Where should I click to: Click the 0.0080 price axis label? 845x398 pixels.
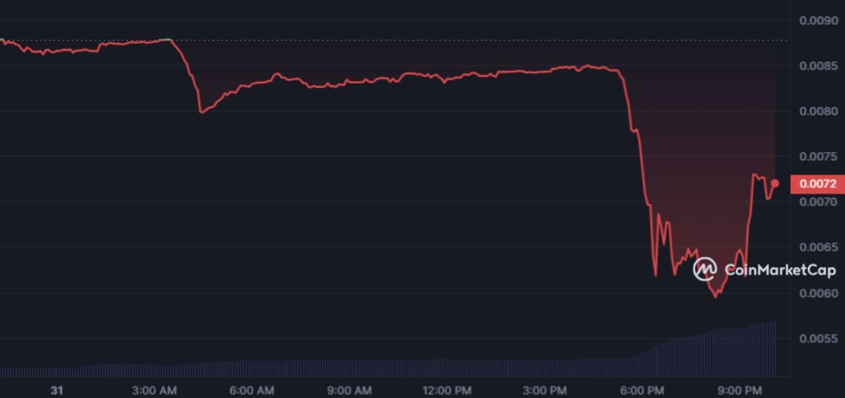(817, 111)
